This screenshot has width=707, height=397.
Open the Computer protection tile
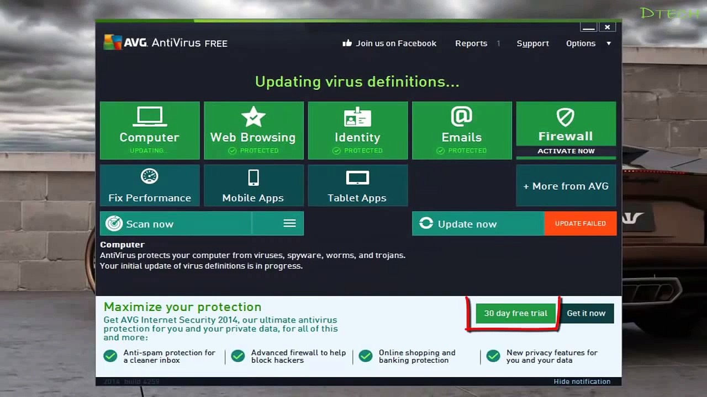[x=150, y=131]
